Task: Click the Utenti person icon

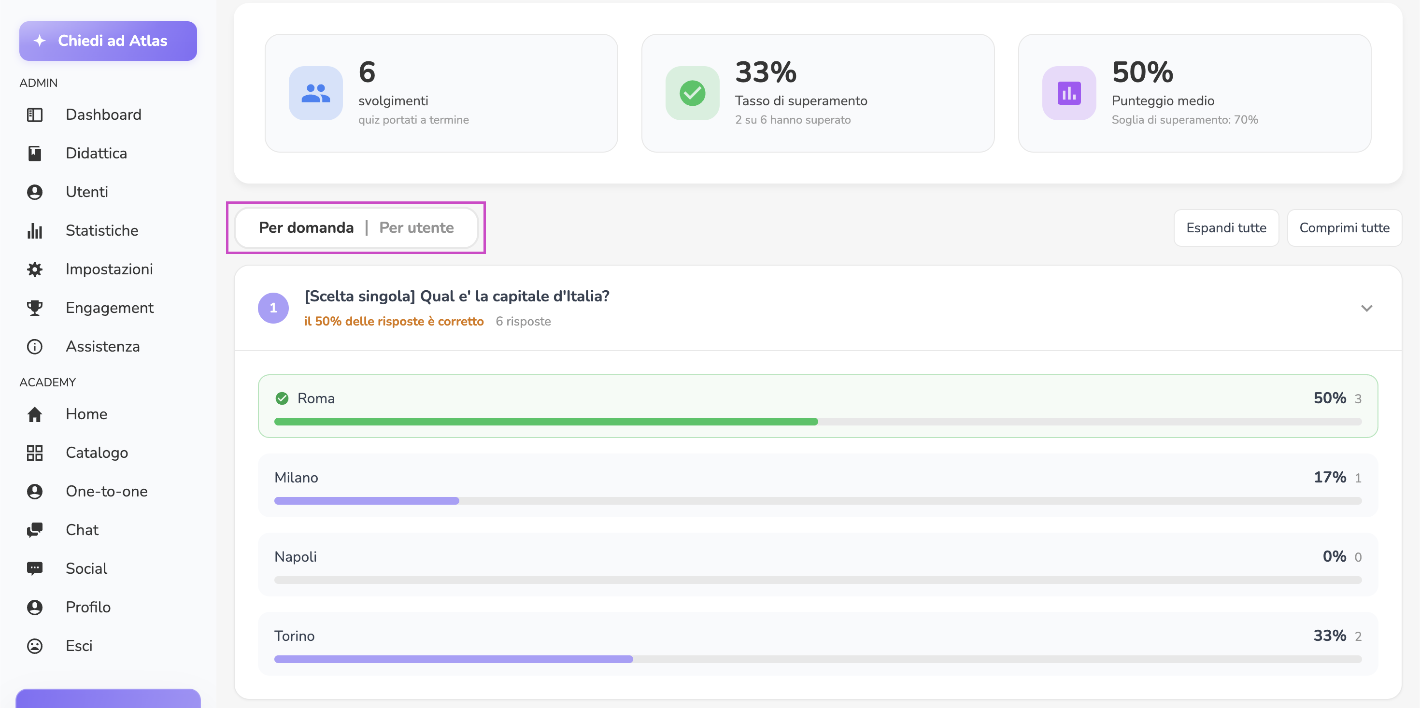Action: tap(35, 192)
